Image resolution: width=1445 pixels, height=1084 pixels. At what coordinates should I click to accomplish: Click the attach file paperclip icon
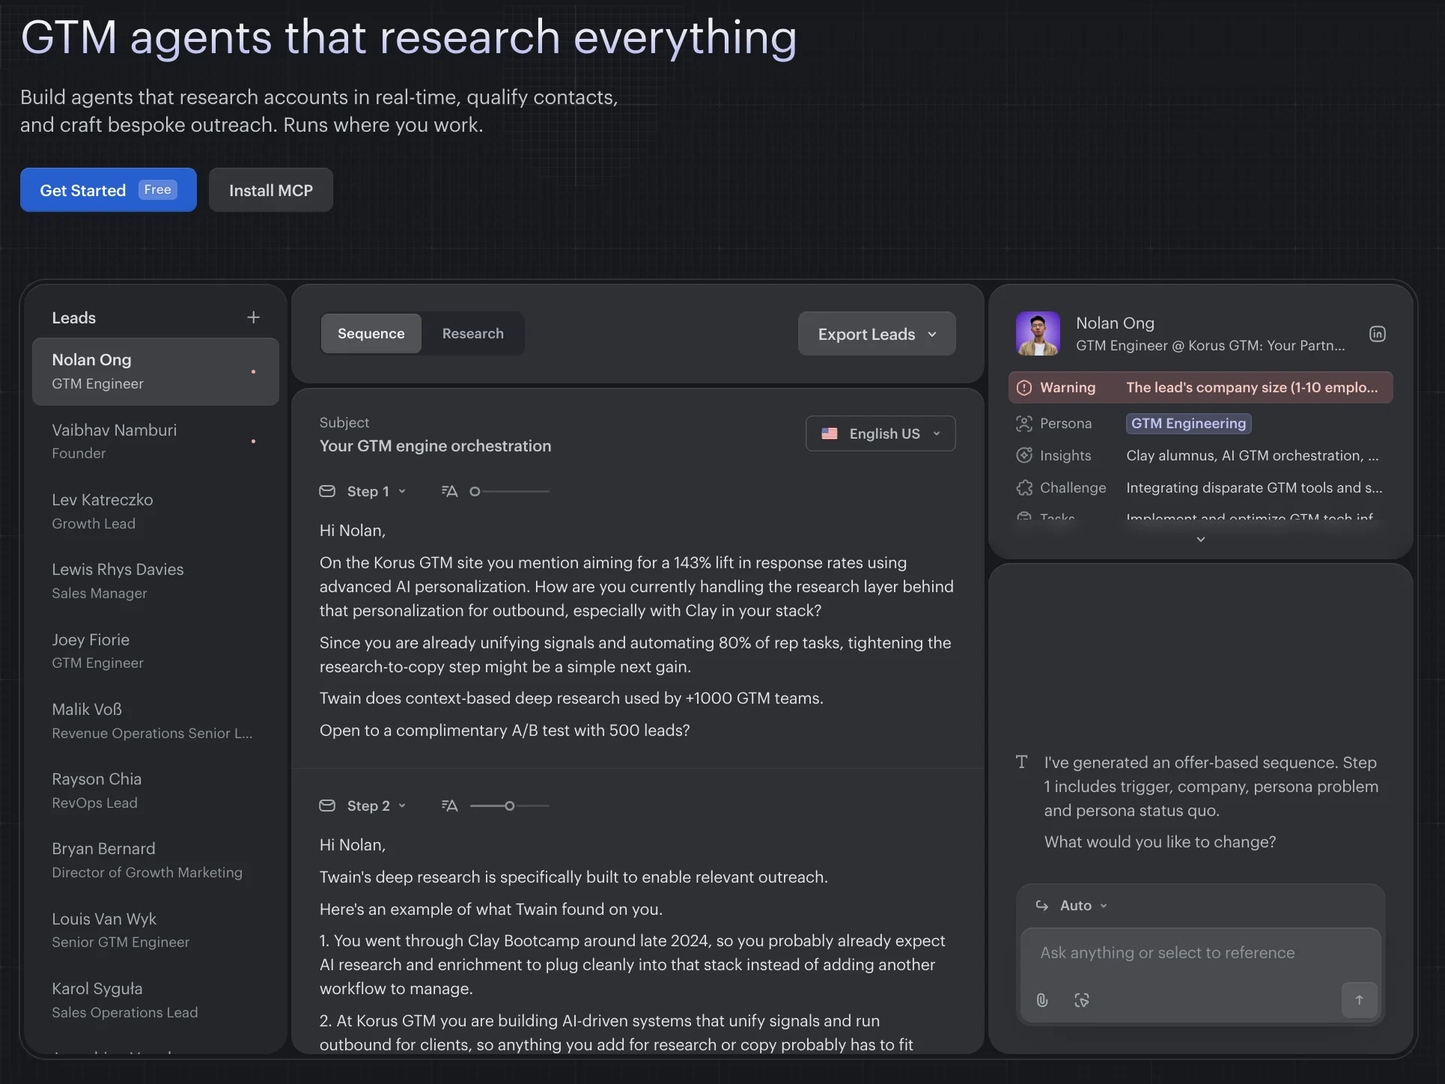[1042, 1000]
